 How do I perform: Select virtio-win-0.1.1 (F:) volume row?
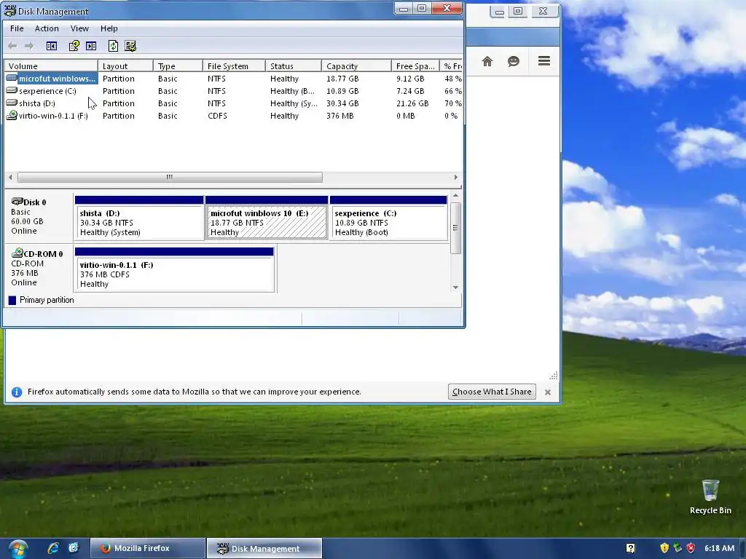pyautogui.click(x=233, y=116)
